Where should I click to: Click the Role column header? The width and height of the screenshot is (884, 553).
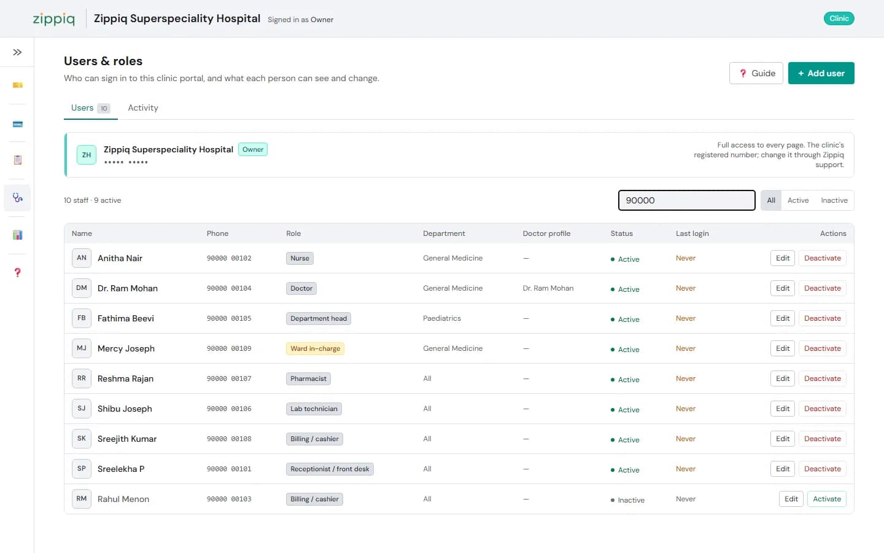tap(293, 233)
